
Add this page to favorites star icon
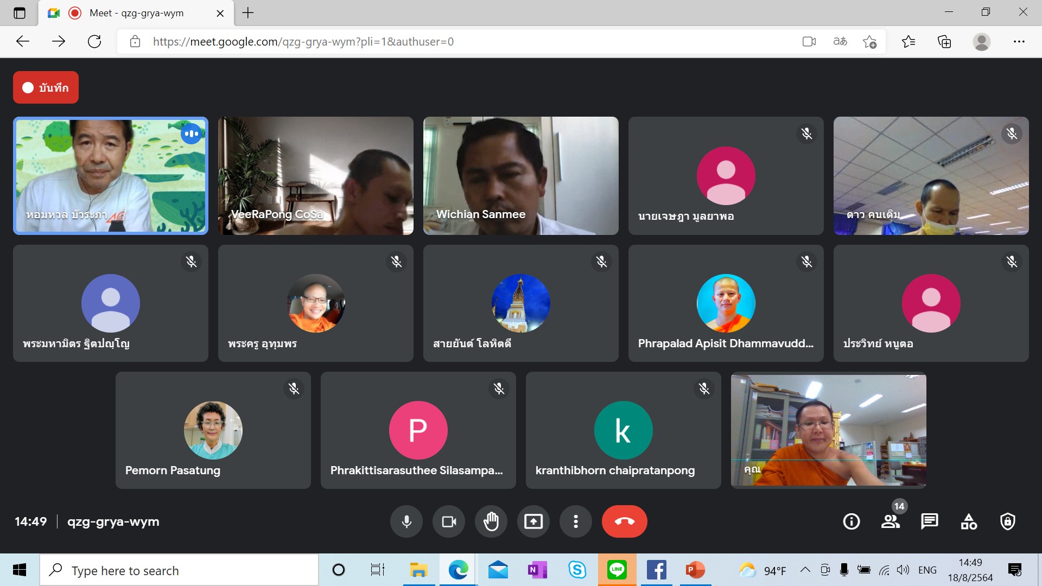[869, 41]
